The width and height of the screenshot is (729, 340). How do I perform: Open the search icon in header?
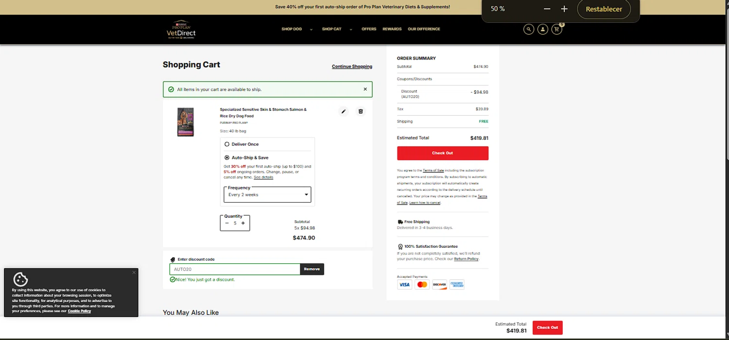click(x=529, y=29)
